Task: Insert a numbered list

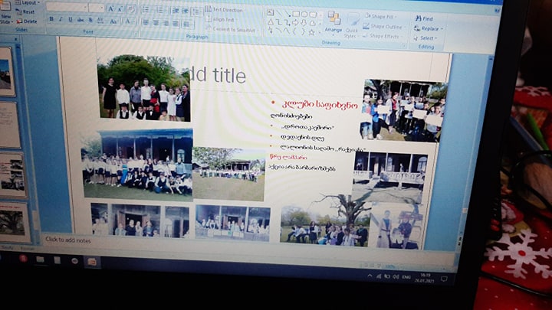Action: click(160, 11)
